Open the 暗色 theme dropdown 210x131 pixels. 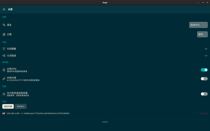point(202,34)
